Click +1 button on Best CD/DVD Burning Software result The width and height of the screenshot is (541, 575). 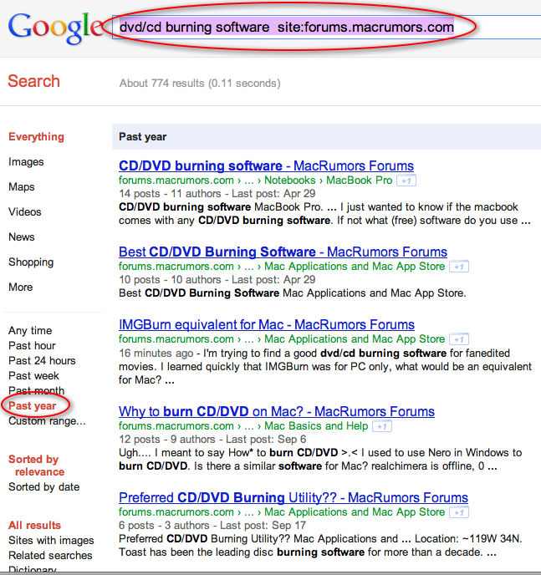(x=459, y=267)
